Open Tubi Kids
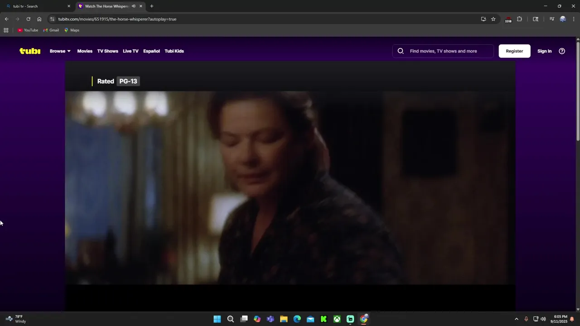This screenshot has height=326, width=580. 174,51
